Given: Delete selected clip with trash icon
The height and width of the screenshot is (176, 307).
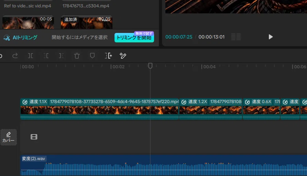Looking at the screenshot, I should 77,56.
